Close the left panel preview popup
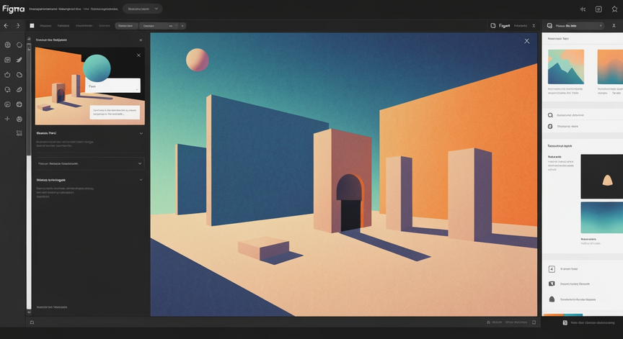The height and width of the screenshot is (339, 623). point(138,55)
